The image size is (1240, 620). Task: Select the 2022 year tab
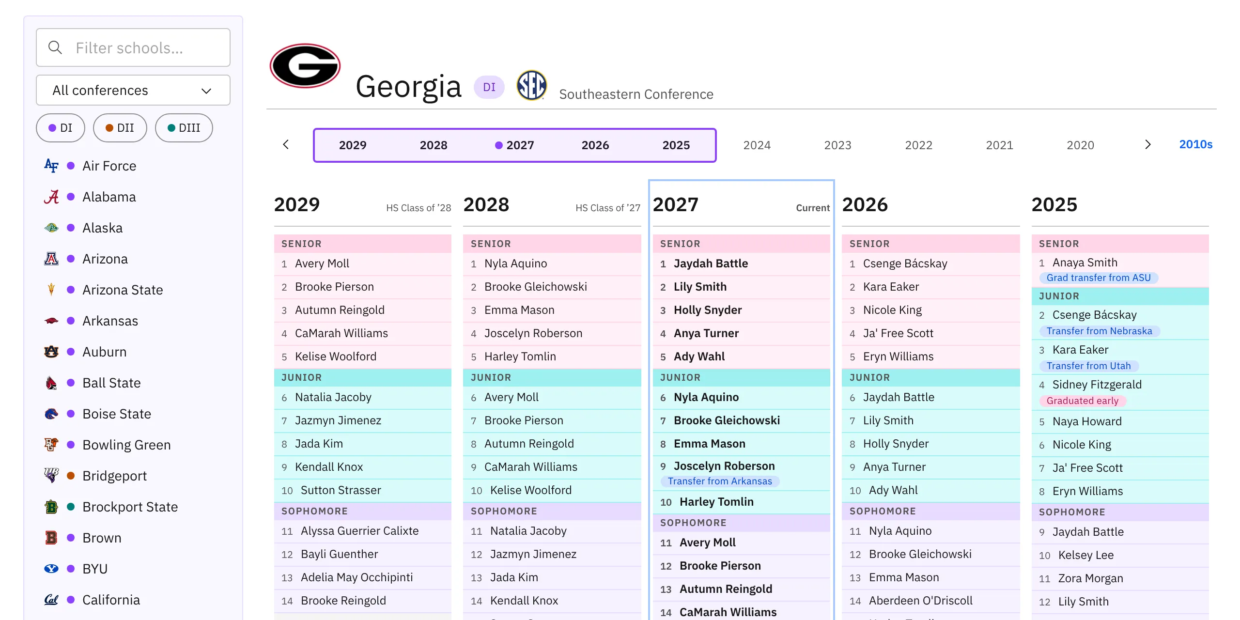919,145
